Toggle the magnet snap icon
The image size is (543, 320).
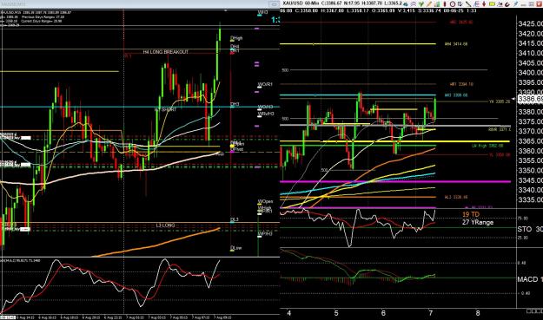point(507,4)
